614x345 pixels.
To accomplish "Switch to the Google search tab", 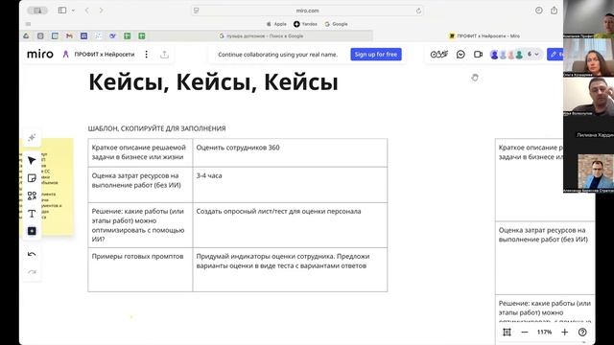I will click(261, 36).
